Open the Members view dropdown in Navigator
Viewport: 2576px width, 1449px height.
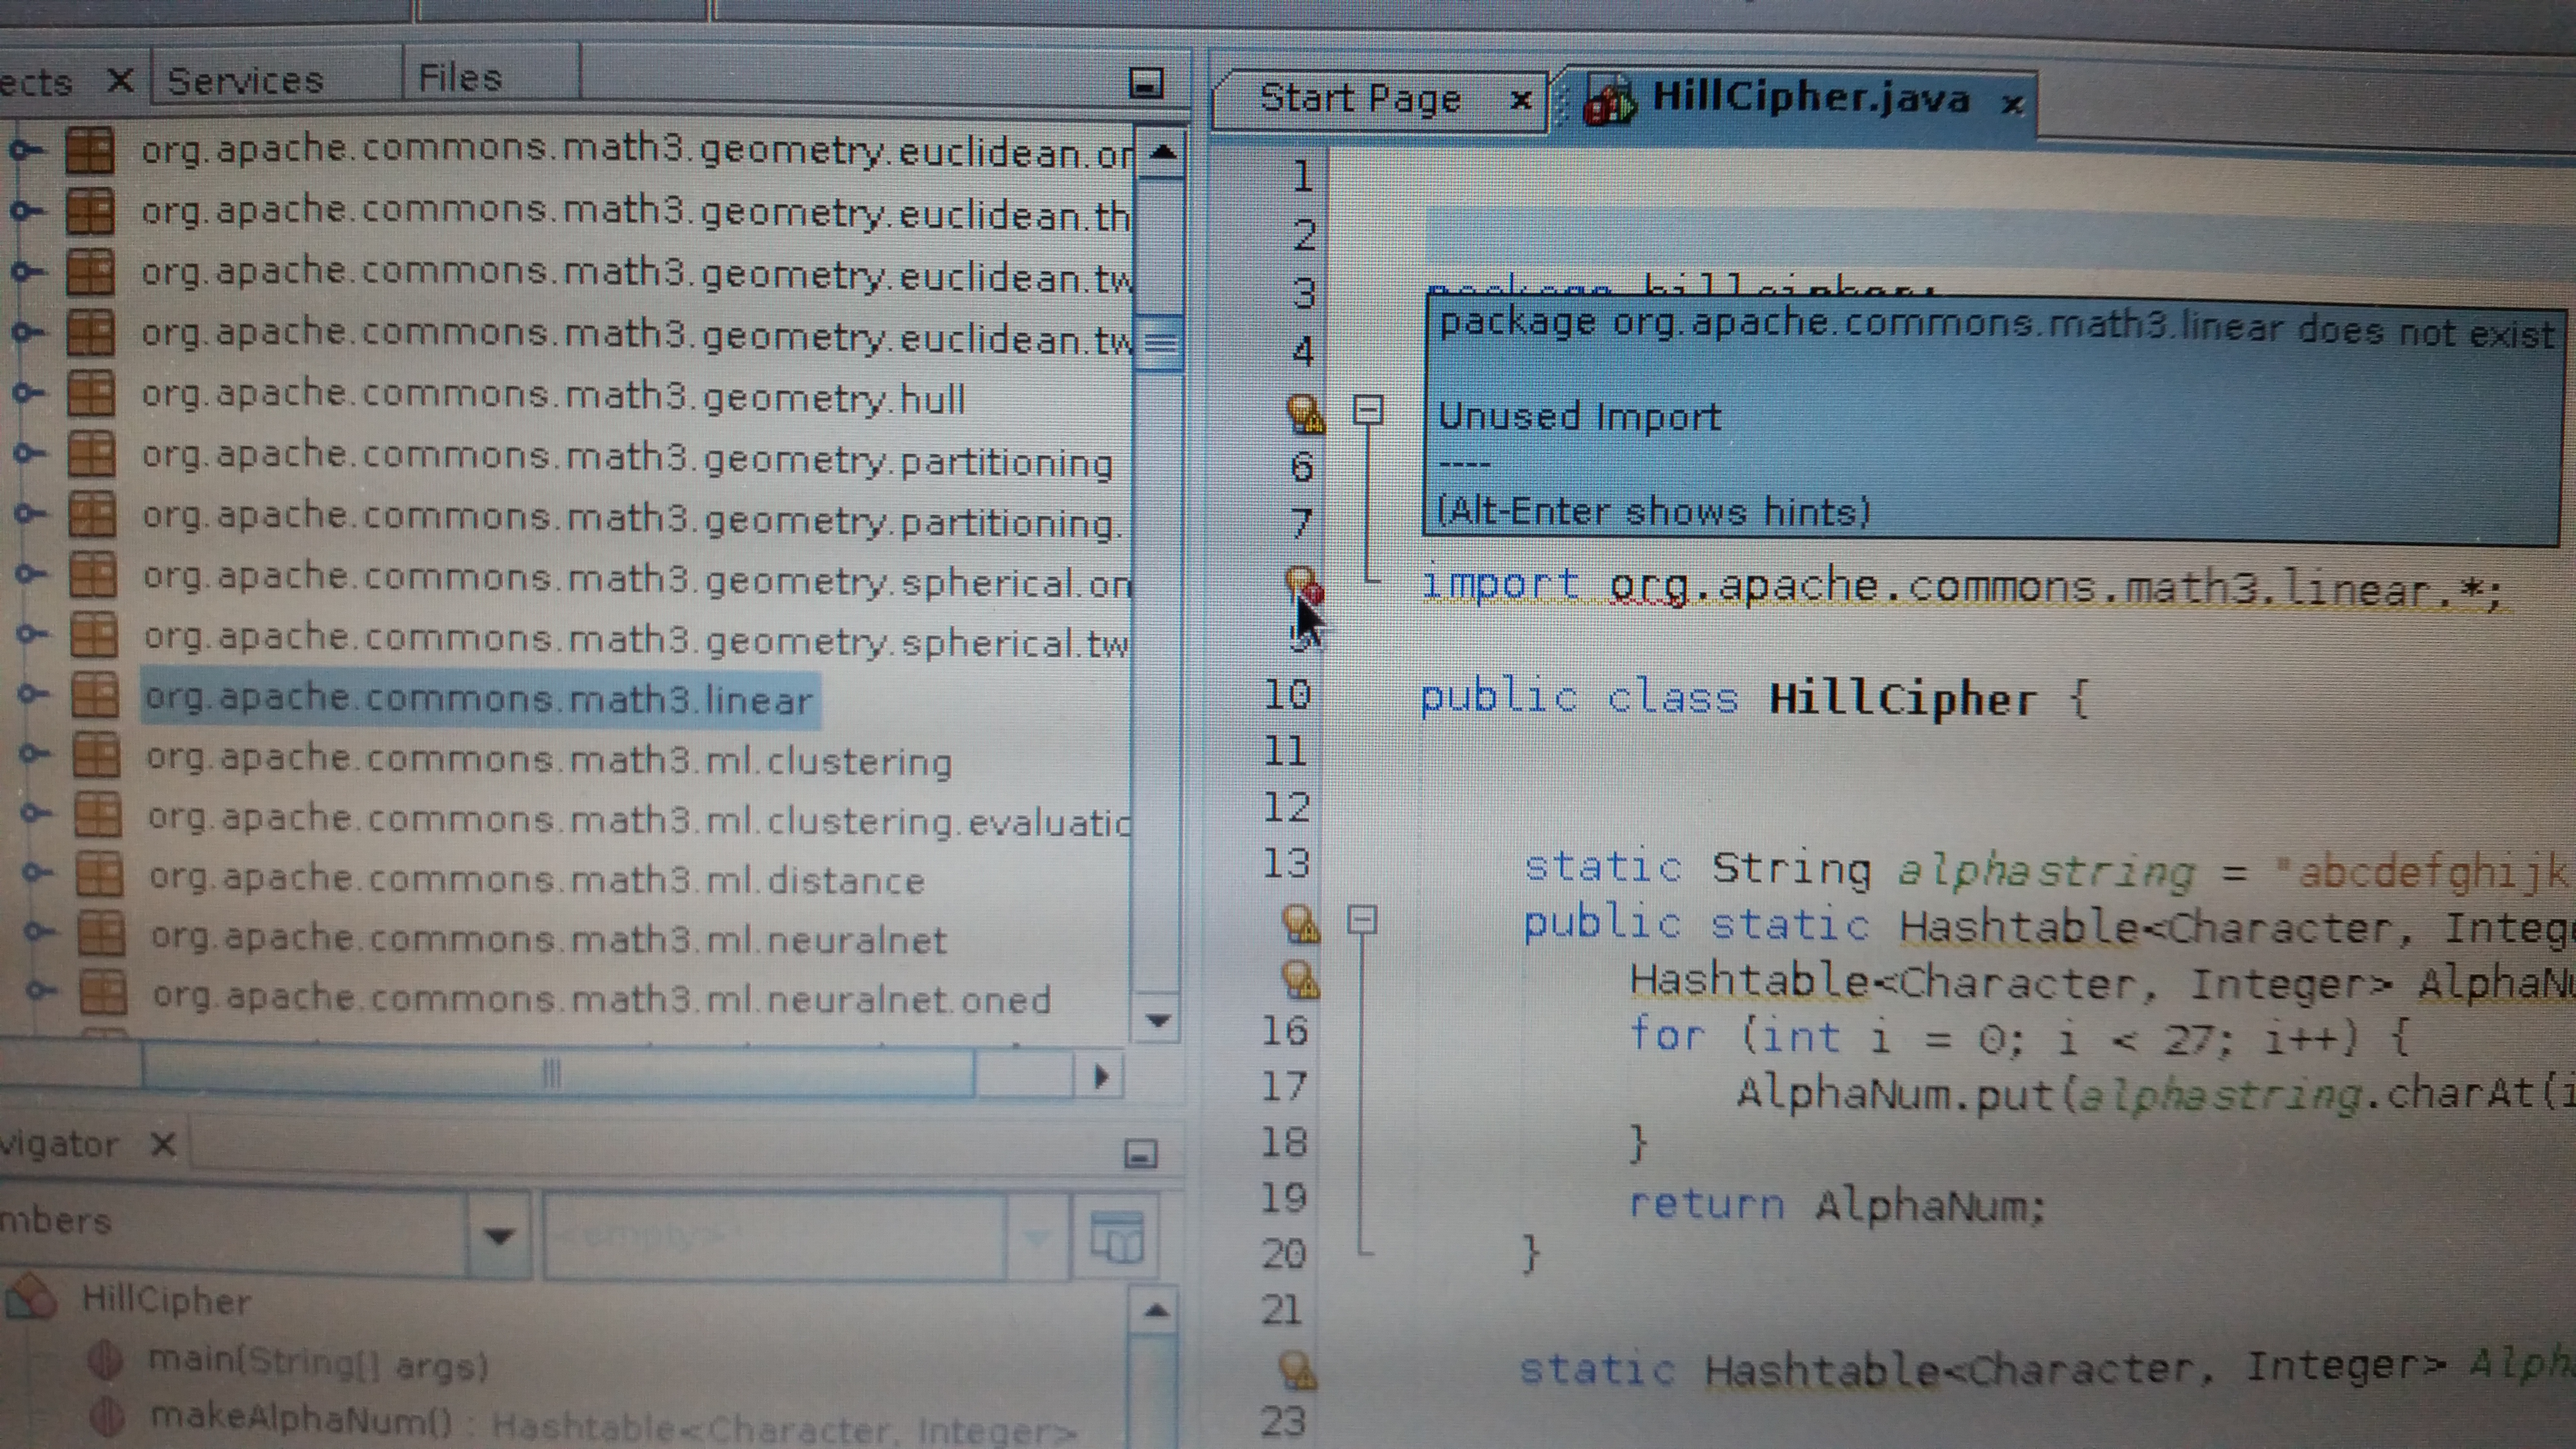pos(499,1236)
